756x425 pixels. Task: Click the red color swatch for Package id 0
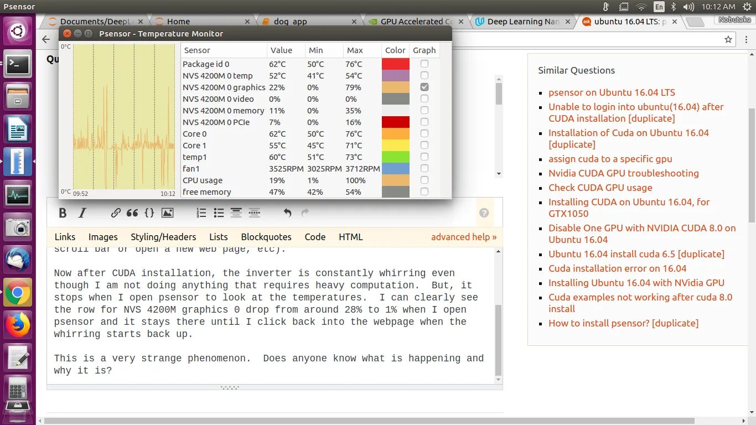tap(396, 64)
